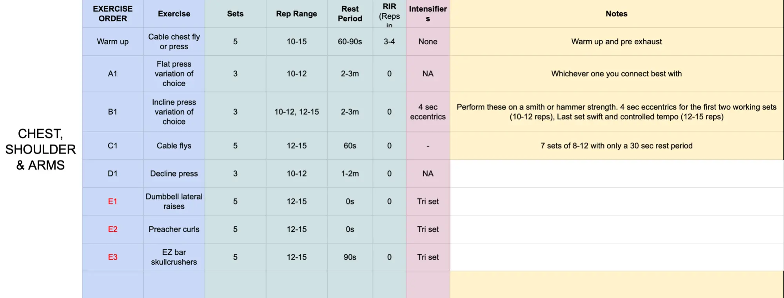Click the '7 sets of 8-12' note cell
The image size is (784, 298).
click(x=616, y=146)
